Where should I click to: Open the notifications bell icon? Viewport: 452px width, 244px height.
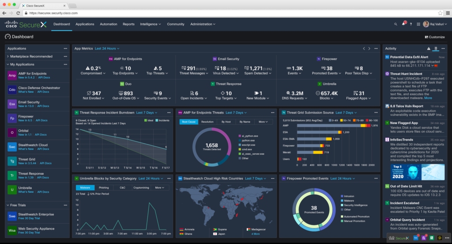pyautogui.click(x=403, y=24)
